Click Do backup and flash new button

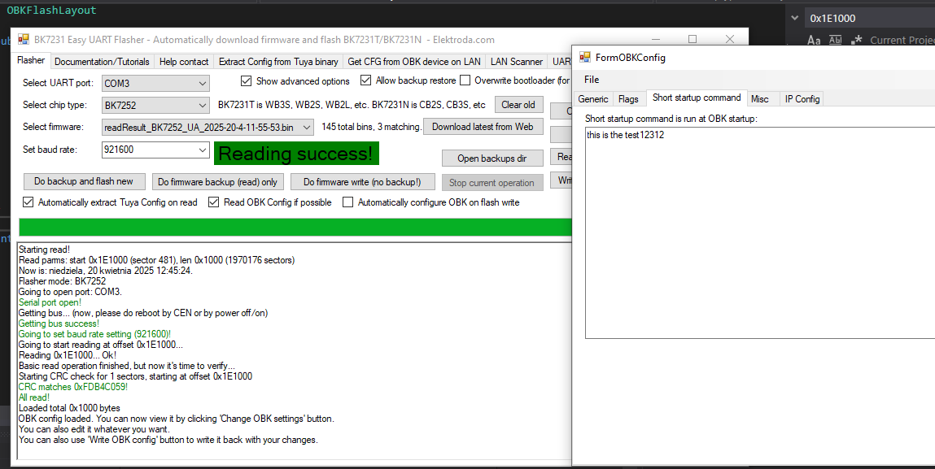[84, 182]
